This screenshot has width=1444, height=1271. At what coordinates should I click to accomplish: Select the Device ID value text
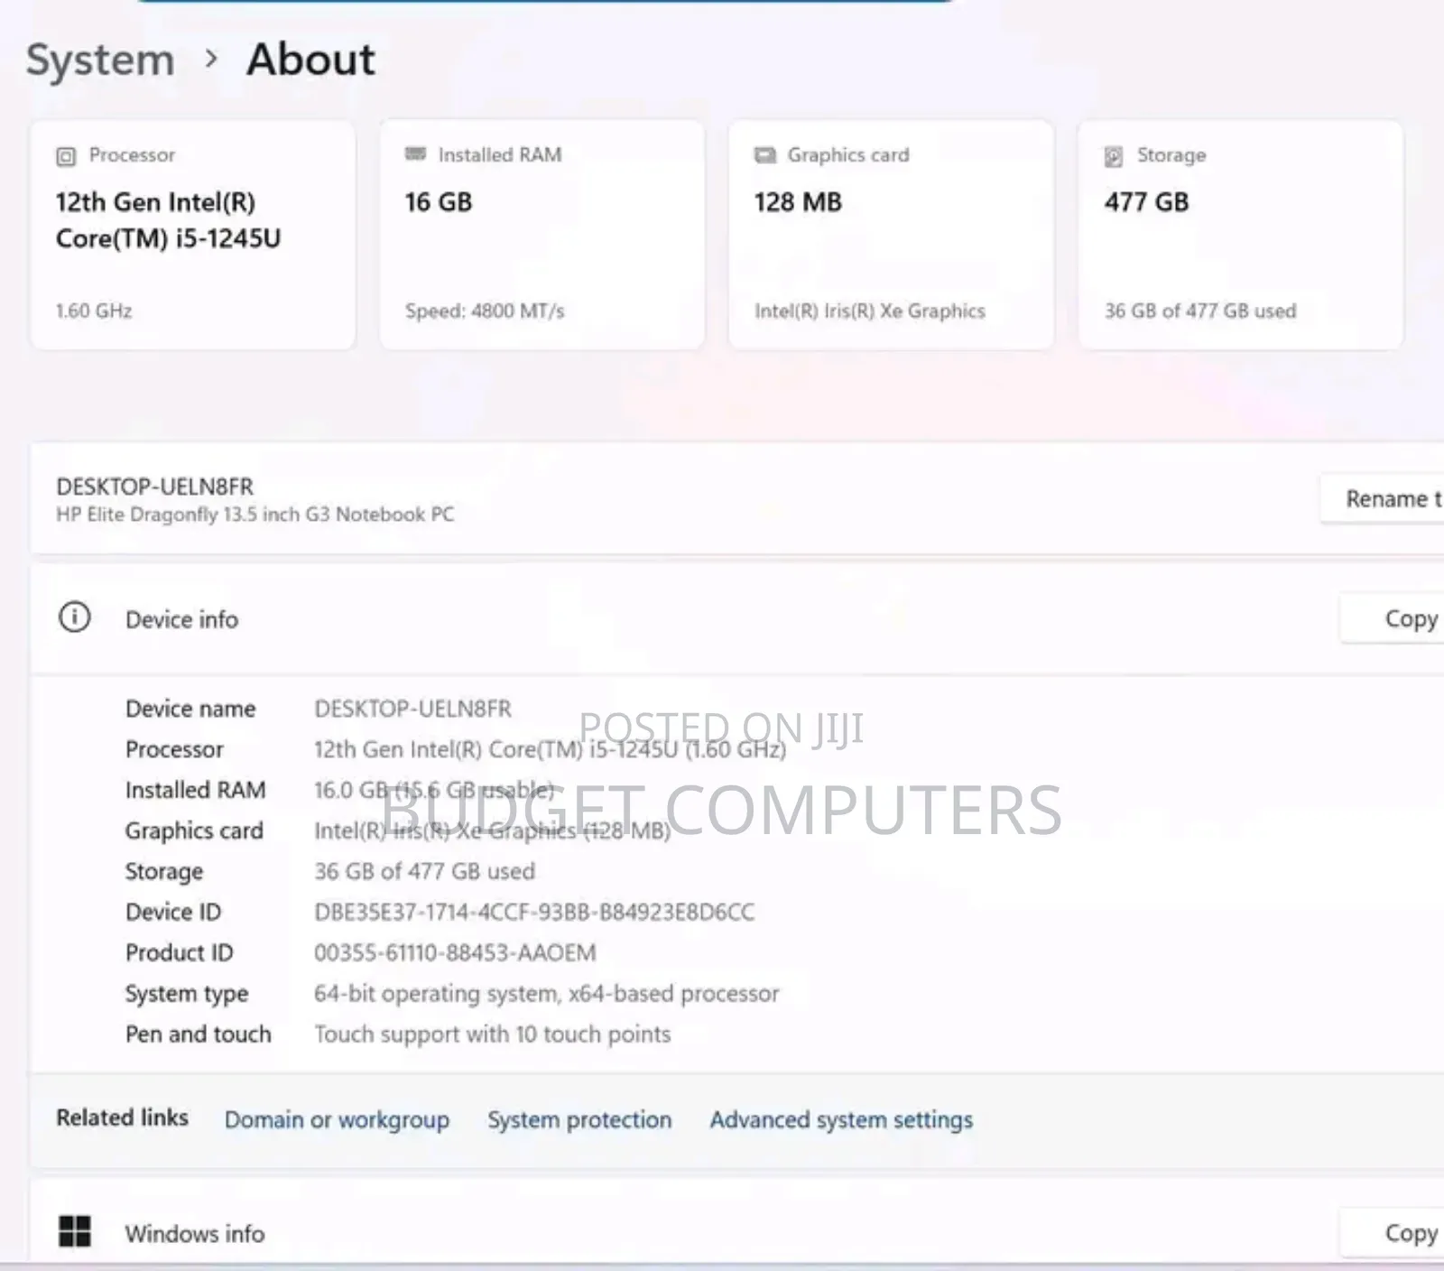(534, 912)
